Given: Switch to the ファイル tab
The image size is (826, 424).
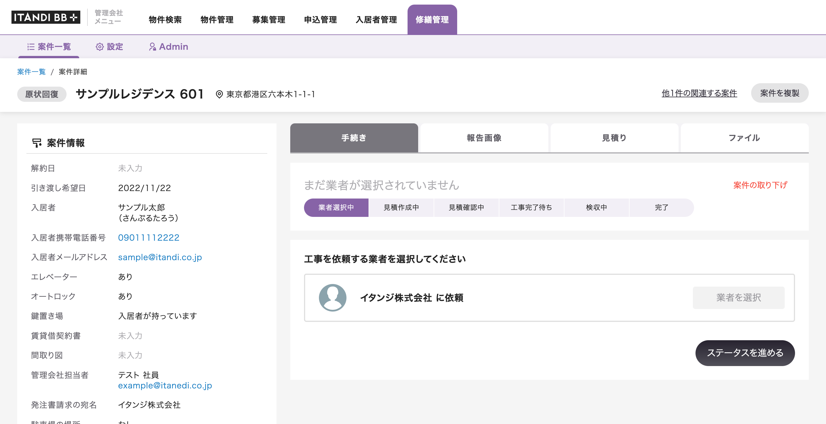Looking at the screenshot, I should [x=745, y=138].
